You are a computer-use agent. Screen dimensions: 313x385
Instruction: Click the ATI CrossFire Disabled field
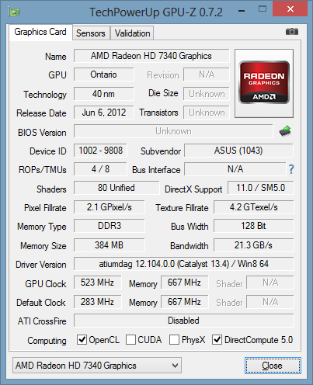pos(184,321)
